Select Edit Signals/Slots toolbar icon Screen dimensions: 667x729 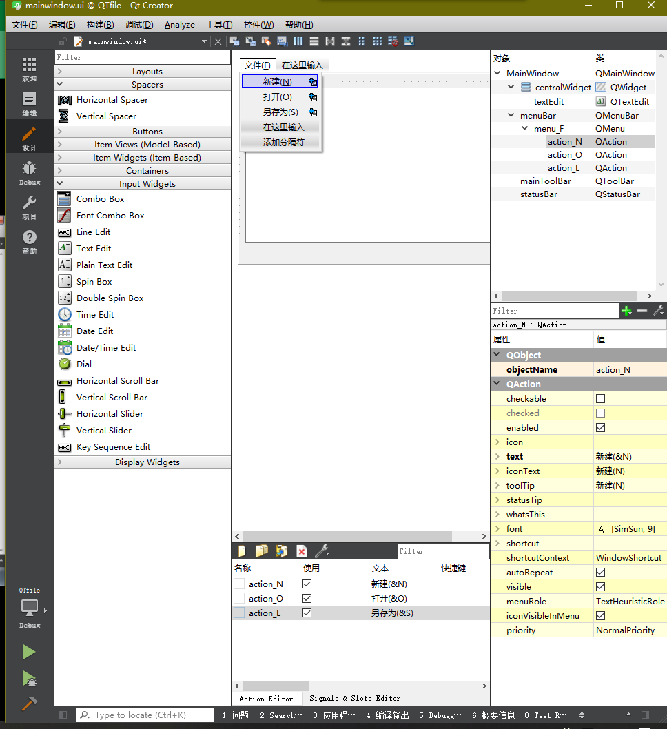[x=251, y=41]
